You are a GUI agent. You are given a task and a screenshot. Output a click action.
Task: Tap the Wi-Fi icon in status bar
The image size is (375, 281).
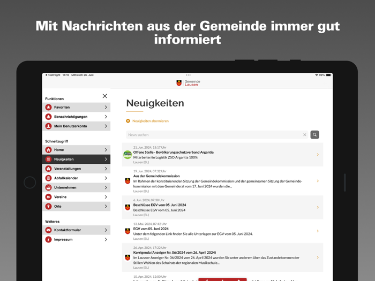(x=317, y=75)
